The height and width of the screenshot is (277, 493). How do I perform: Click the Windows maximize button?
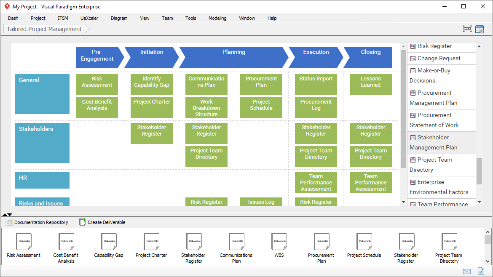[x=464, y=6]
